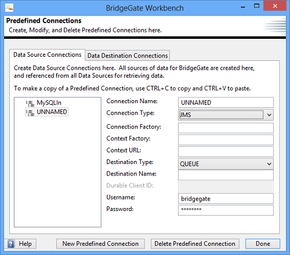
Task: Click the Destination Type label
Action: tap(130, 162)
